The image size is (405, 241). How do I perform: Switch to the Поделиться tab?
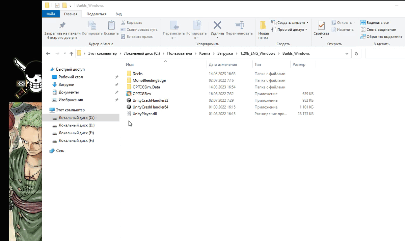tap(97, 14)
